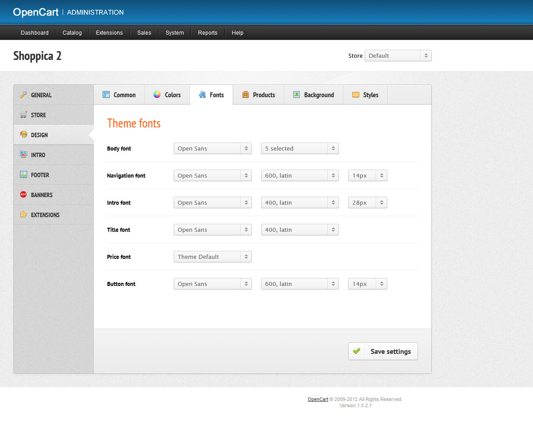Go to the sidebar Extensions section

[x=54, y=215]
